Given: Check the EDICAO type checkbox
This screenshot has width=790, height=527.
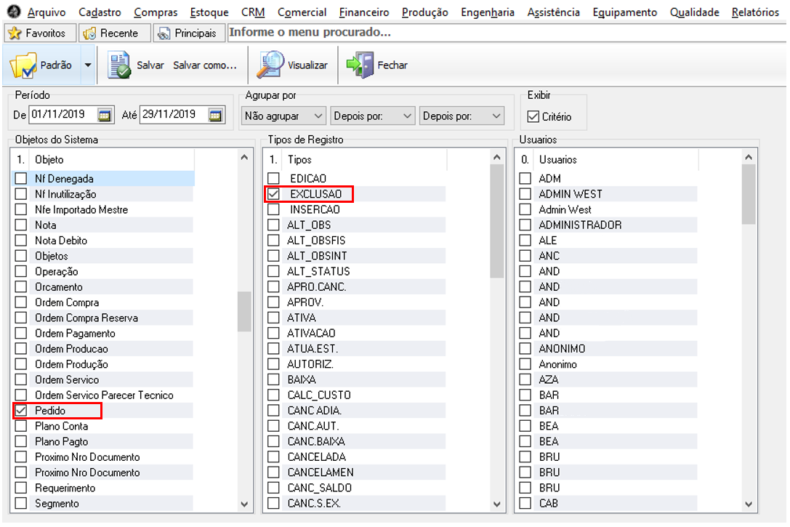Looking at the screenshot, I should pos(273,178).
